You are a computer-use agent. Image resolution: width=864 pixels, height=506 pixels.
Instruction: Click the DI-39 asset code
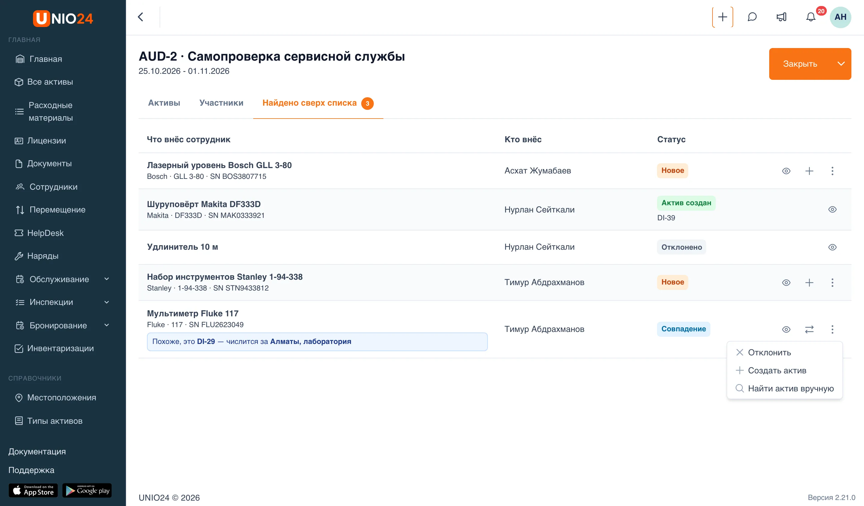click(x=666, y=218)
